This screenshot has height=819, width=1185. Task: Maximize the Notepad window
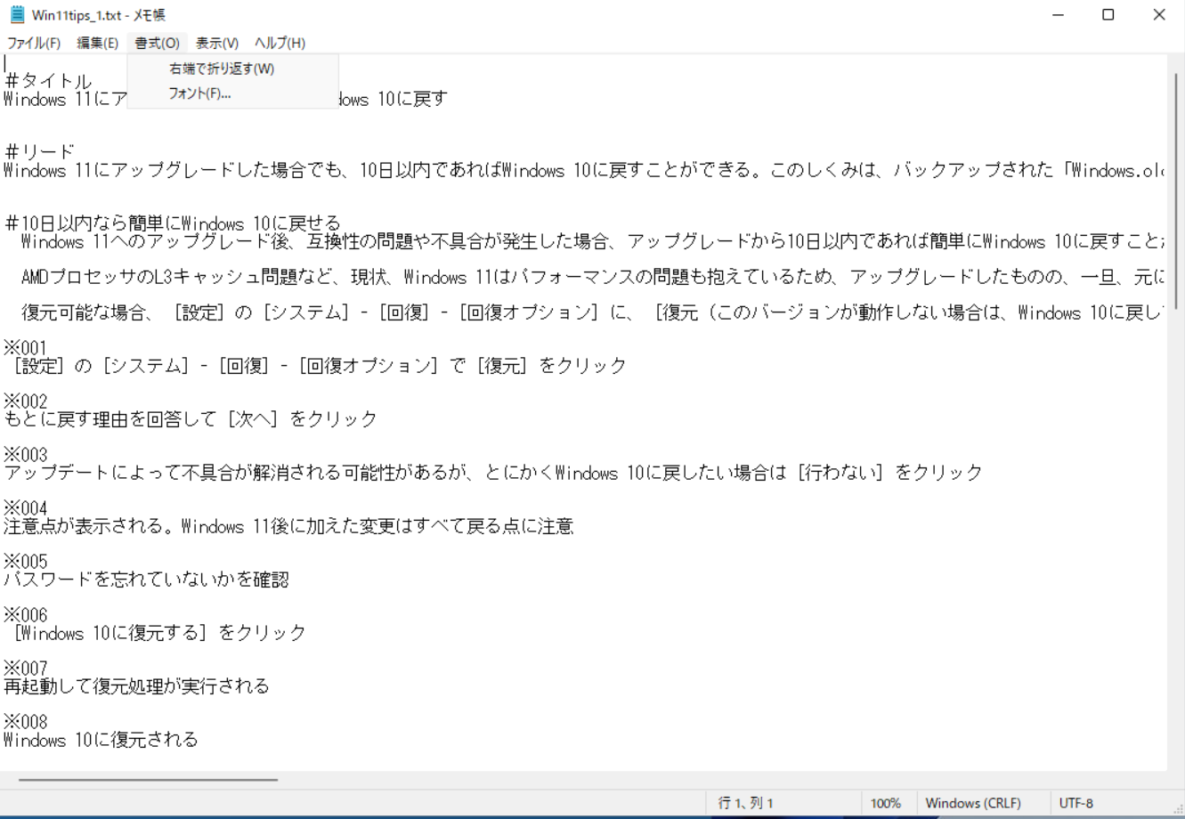(x=1107, y=14)
